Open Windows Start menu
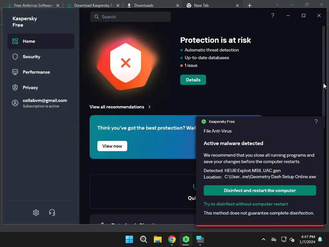The height and width of the screenshot is (247, 329). (x=129, y=239)
